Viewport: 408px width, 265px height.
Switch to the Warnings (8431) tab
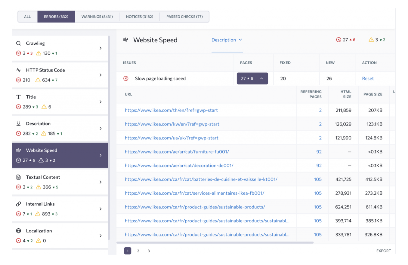(x=97, y=17)
